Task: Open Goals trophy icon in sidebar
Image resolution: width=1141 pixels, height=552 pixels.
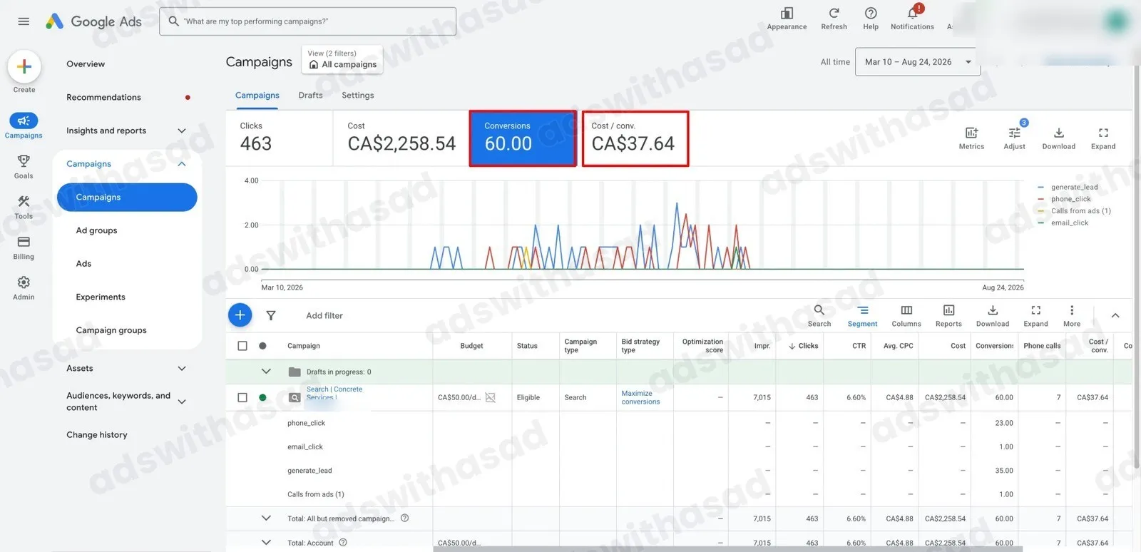Action: click(24, 161)
